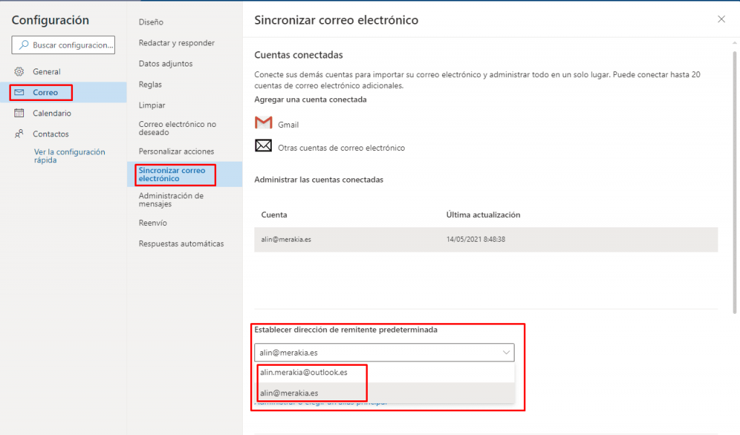Click the Calendario calendar icon
The width and height of the screenshot is (740, 435).
tap(19, 113)
